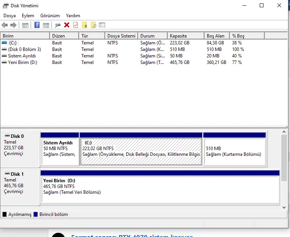Select the Yeni Birim (D:) volume row
This screenshot has width=290, height=237.
point(132,62)
